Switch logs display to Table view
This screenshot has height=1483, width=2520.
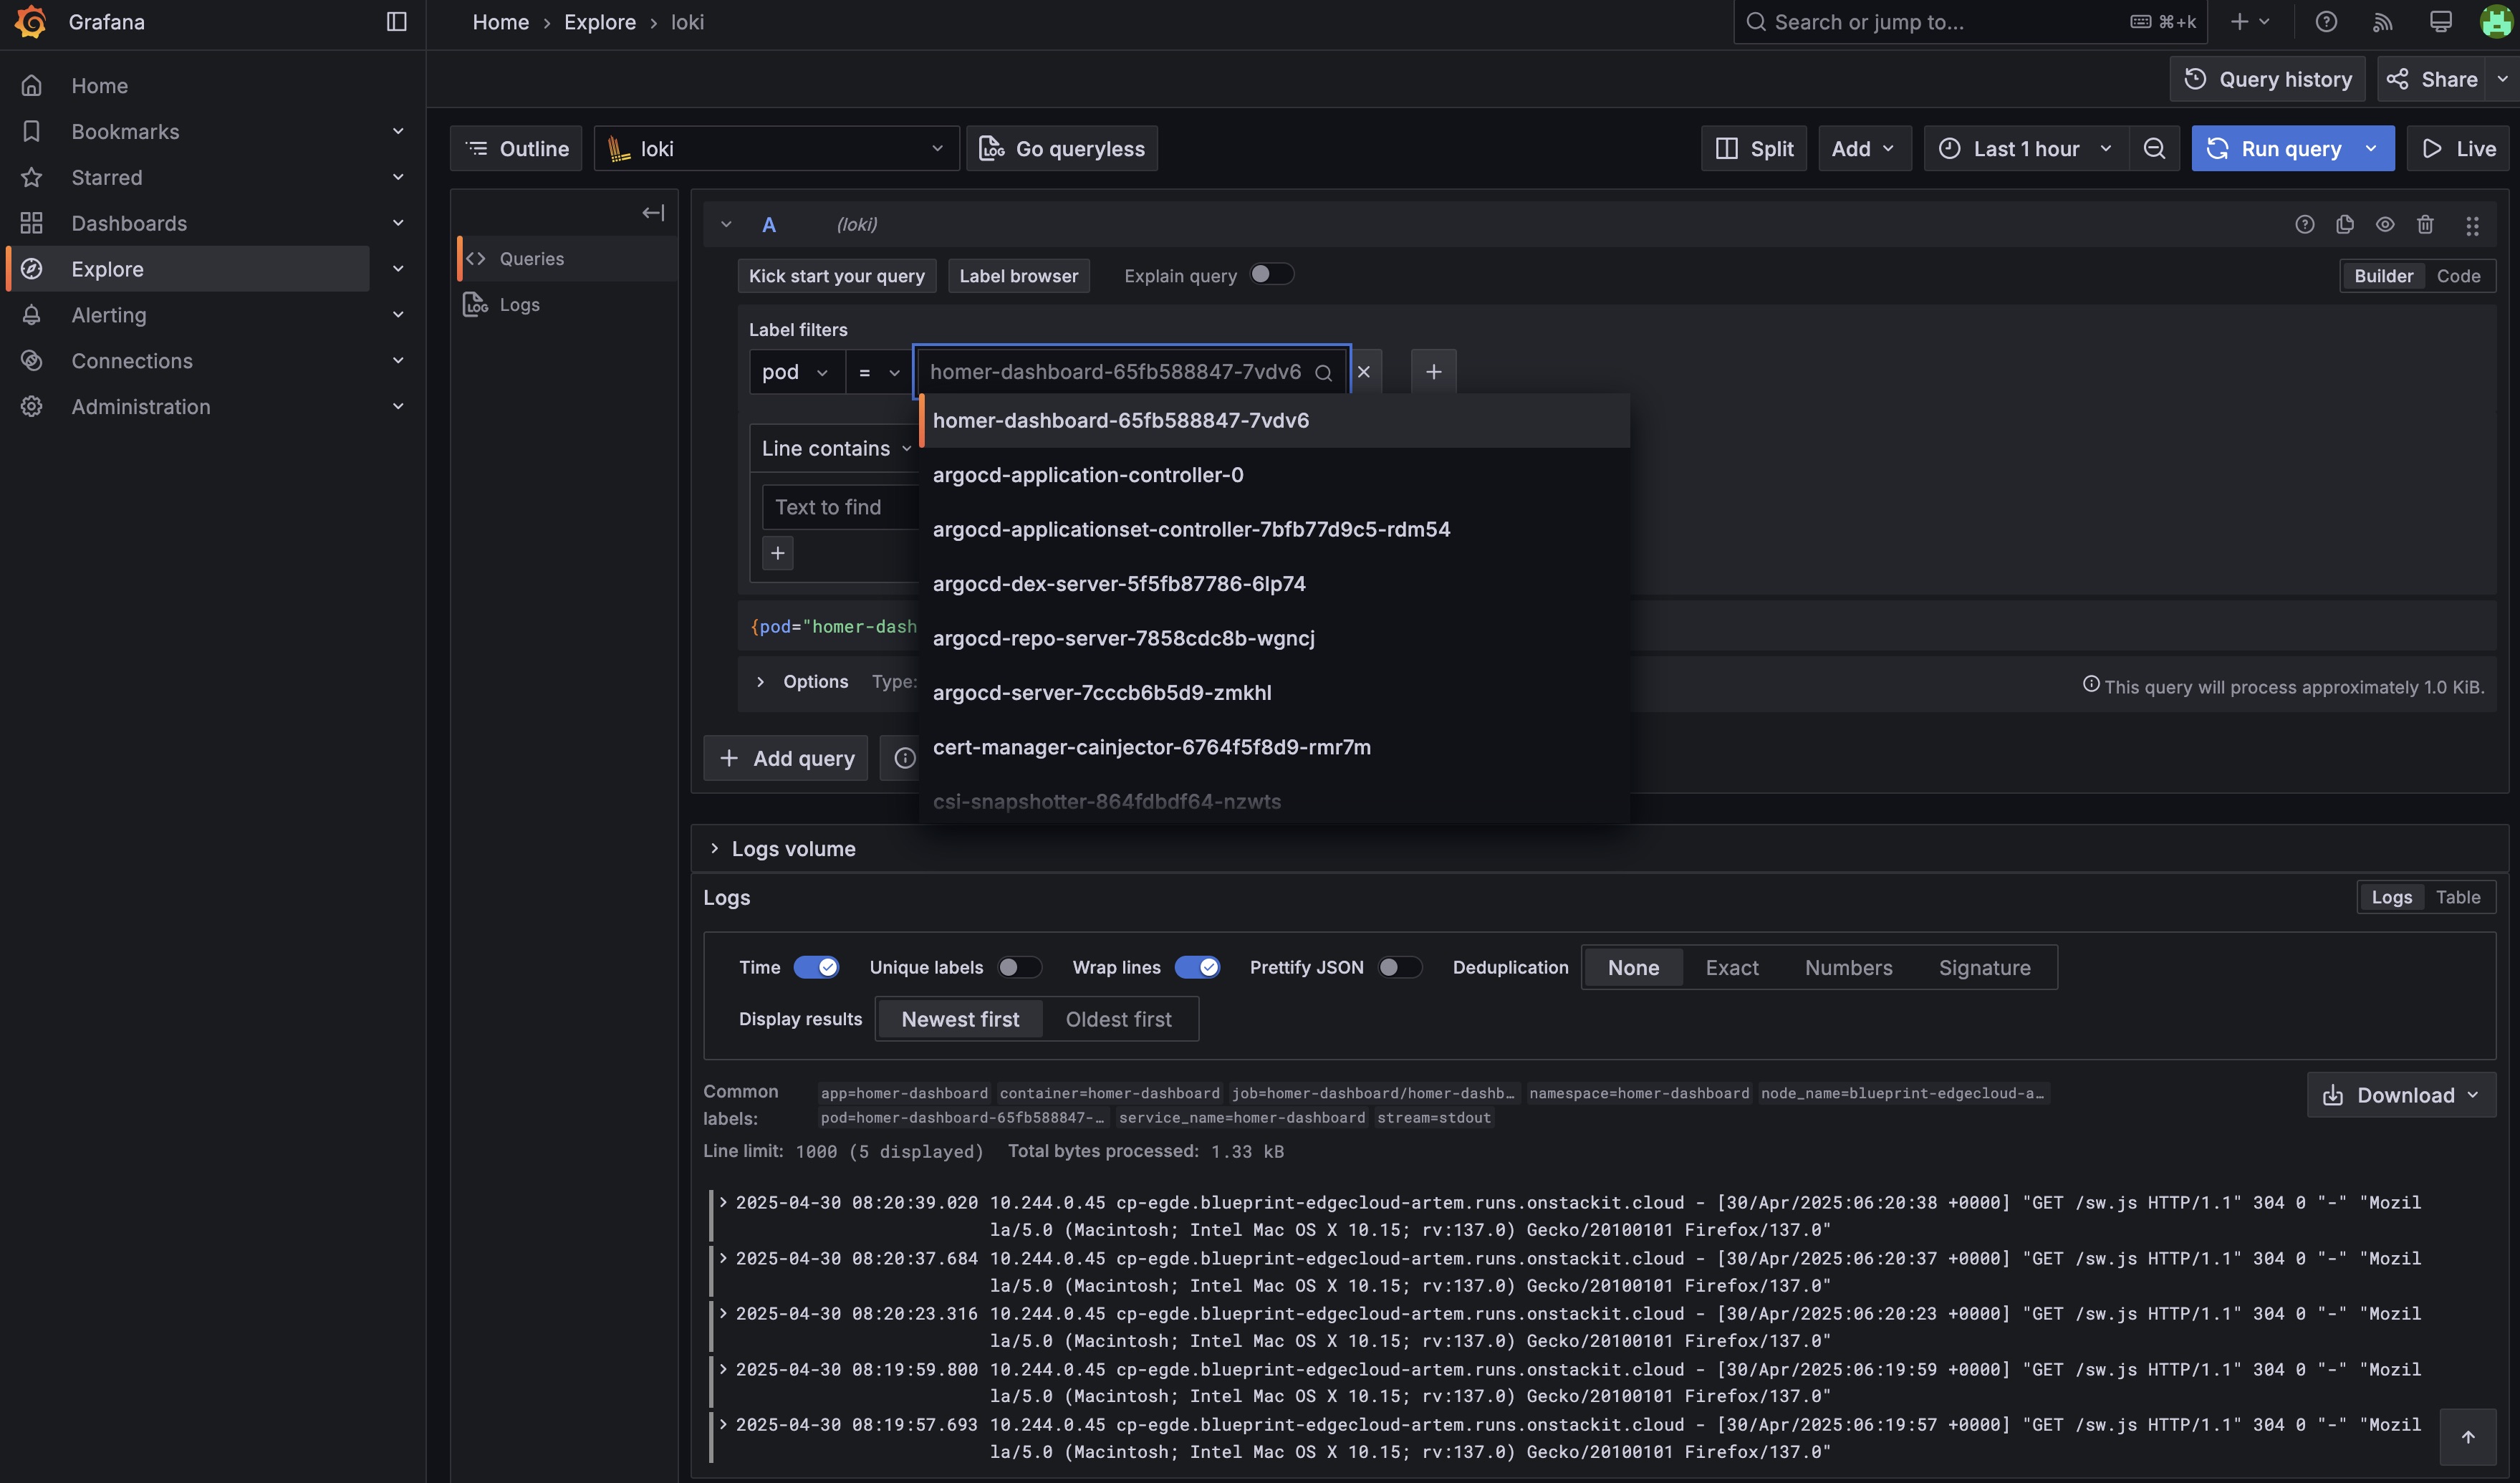(2459, 897)
